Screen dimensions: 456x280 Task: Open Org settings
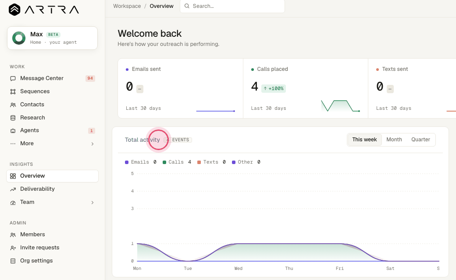pyautogui.click(x=52, y=261)
